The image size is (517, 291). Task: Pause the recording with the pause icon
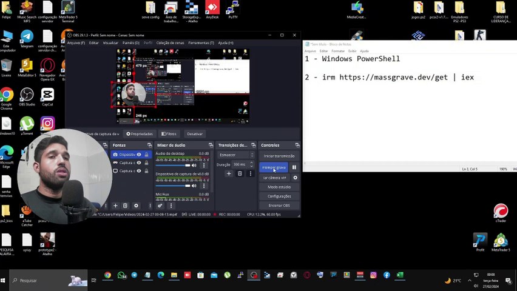click(294, 167)
